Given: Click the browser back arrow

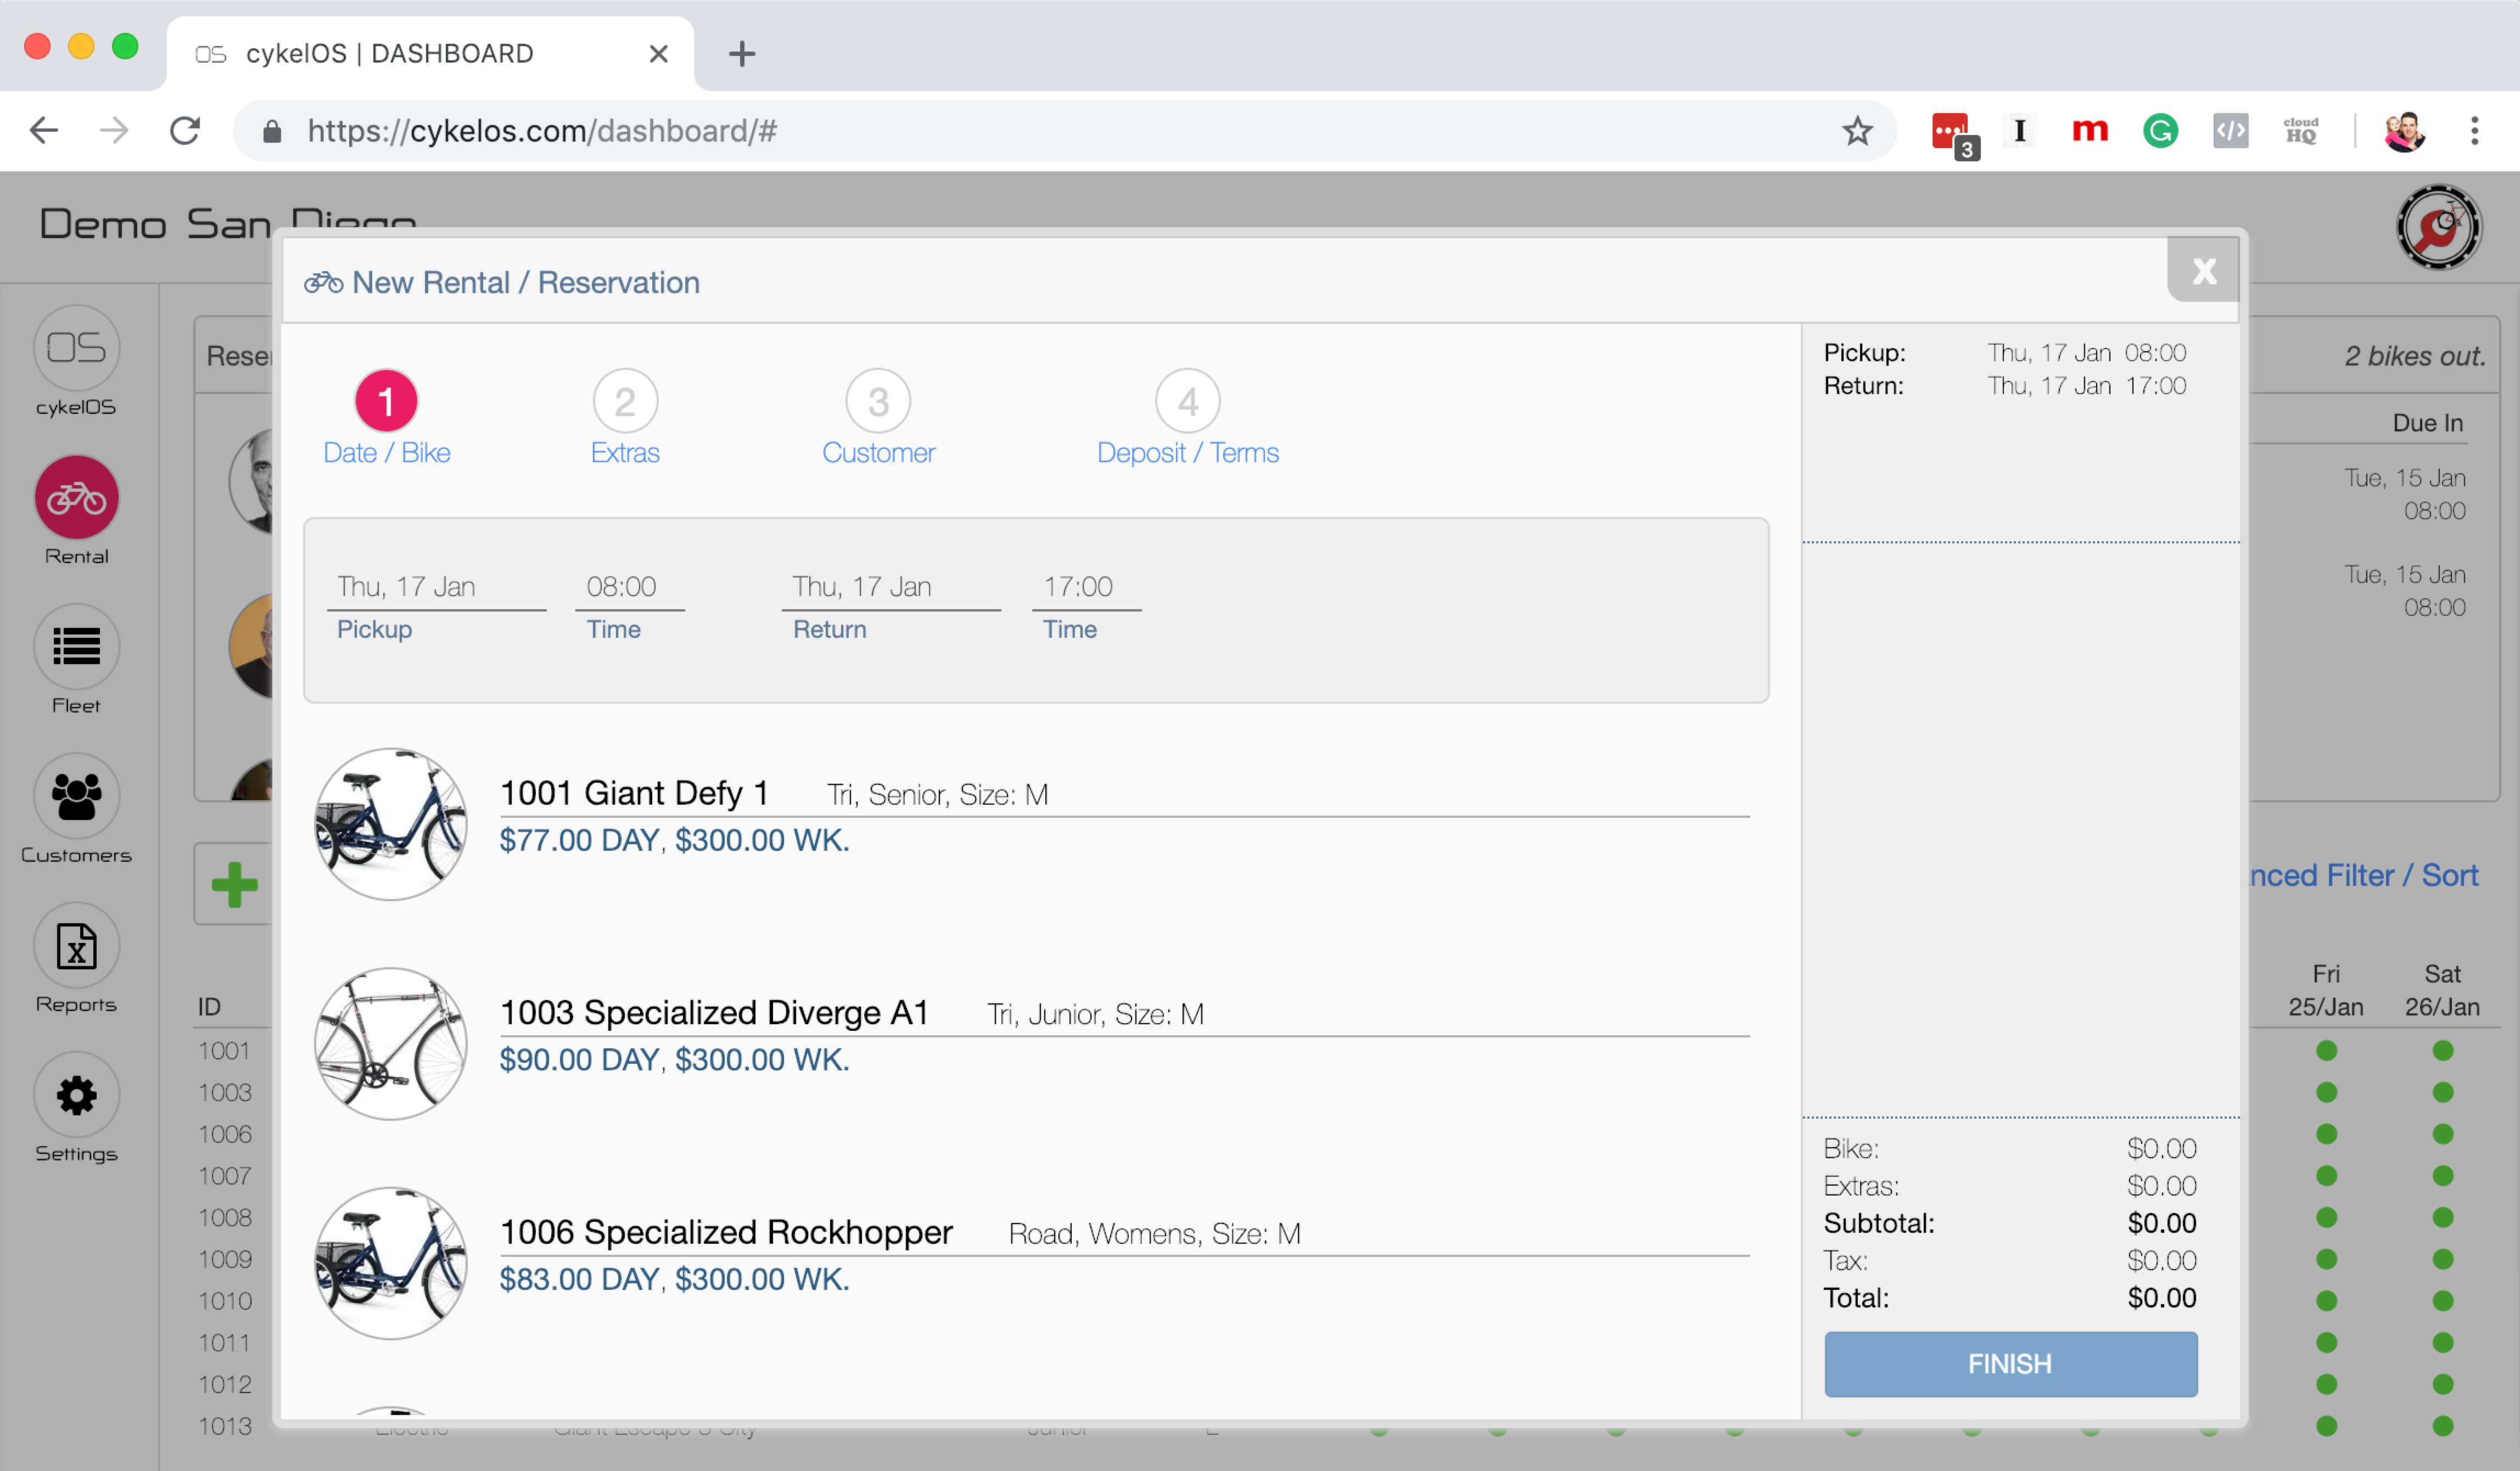Looking at the screenshot, I should pyautogui.click(x=44, y=131).
